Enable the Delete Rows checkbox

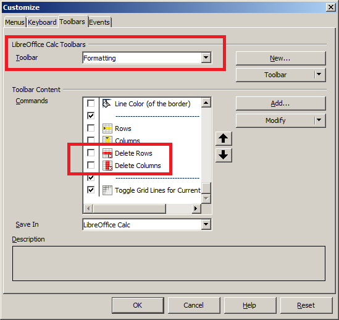coord(91,153)
